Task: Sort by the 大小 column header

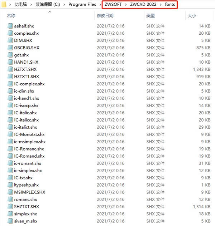Action: tap(192, 16)
